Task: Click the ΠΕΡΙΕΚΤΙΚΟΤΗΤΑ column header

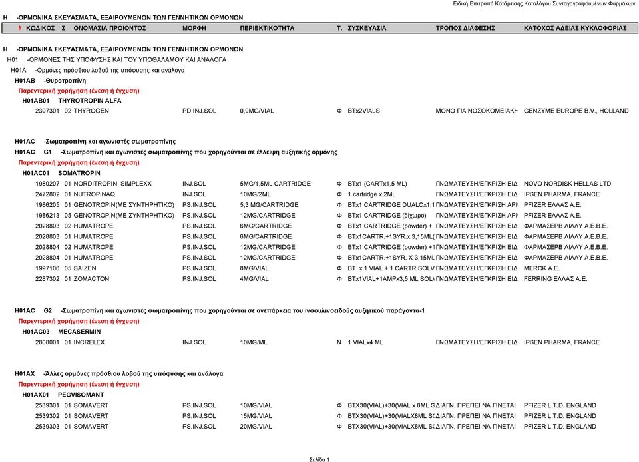Action: click(x=267, y=28)
